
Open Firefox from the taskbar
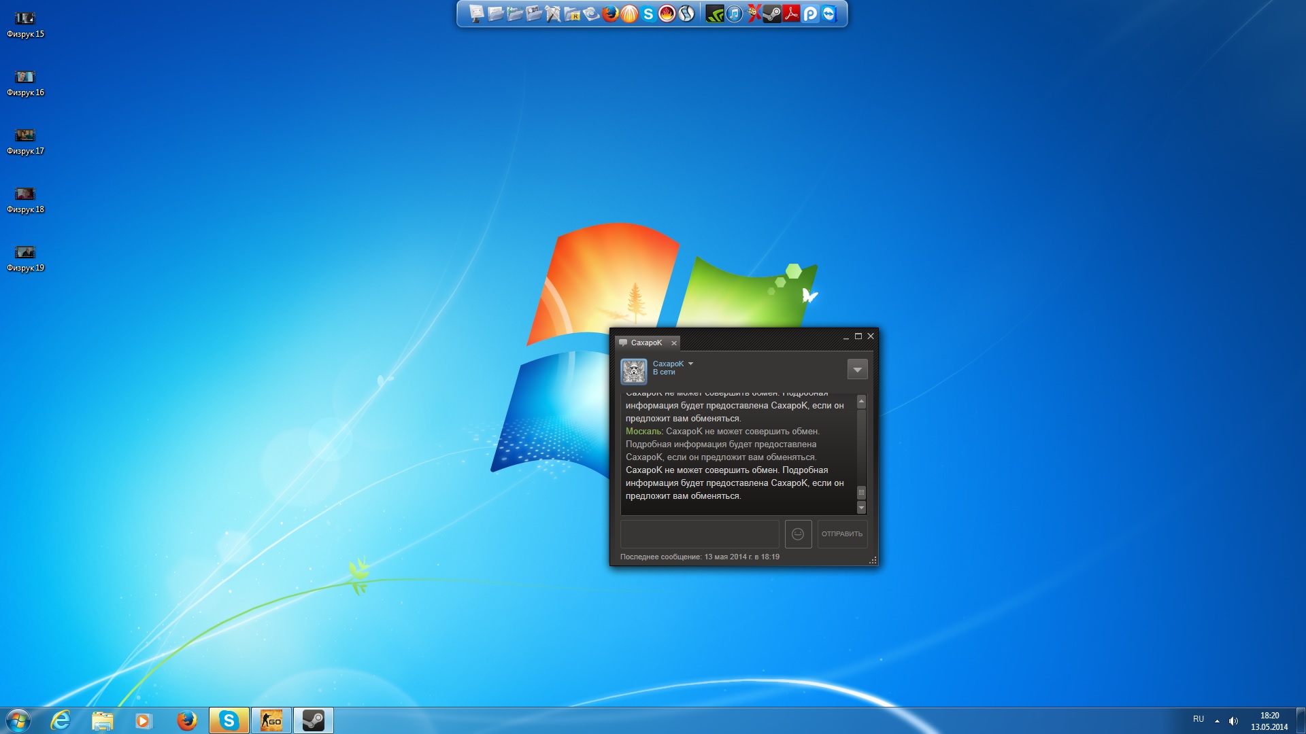186,720
